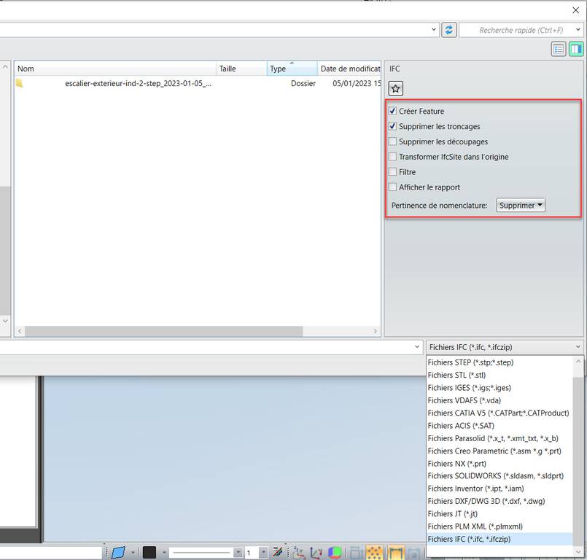Viewport: 587px width, 560px height.
Task: Click the refresh folder icon
Action: click(x=449, y=30)
